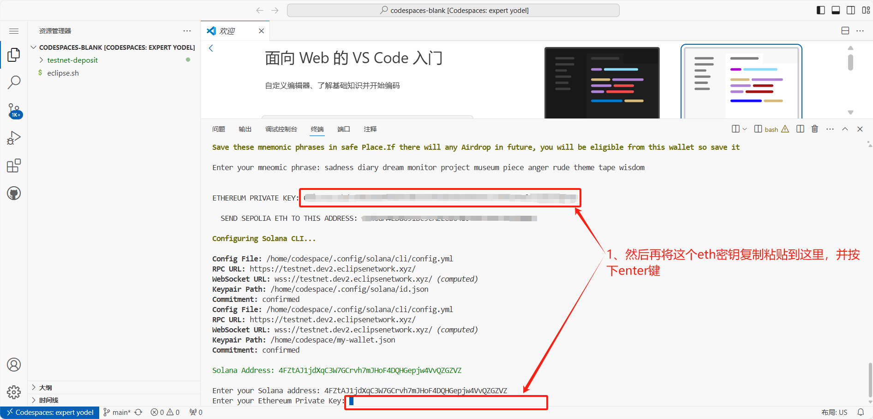
Task: Click the Ethereum Private Key terminal prompt cursor
Action: point(351,401)
